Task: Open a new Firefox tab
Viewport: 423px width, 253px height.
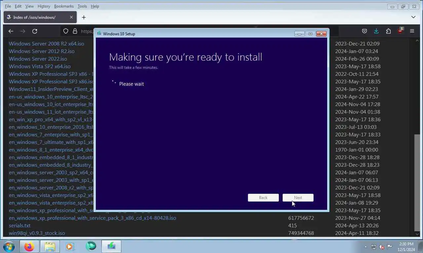Action: pos(84,17)
